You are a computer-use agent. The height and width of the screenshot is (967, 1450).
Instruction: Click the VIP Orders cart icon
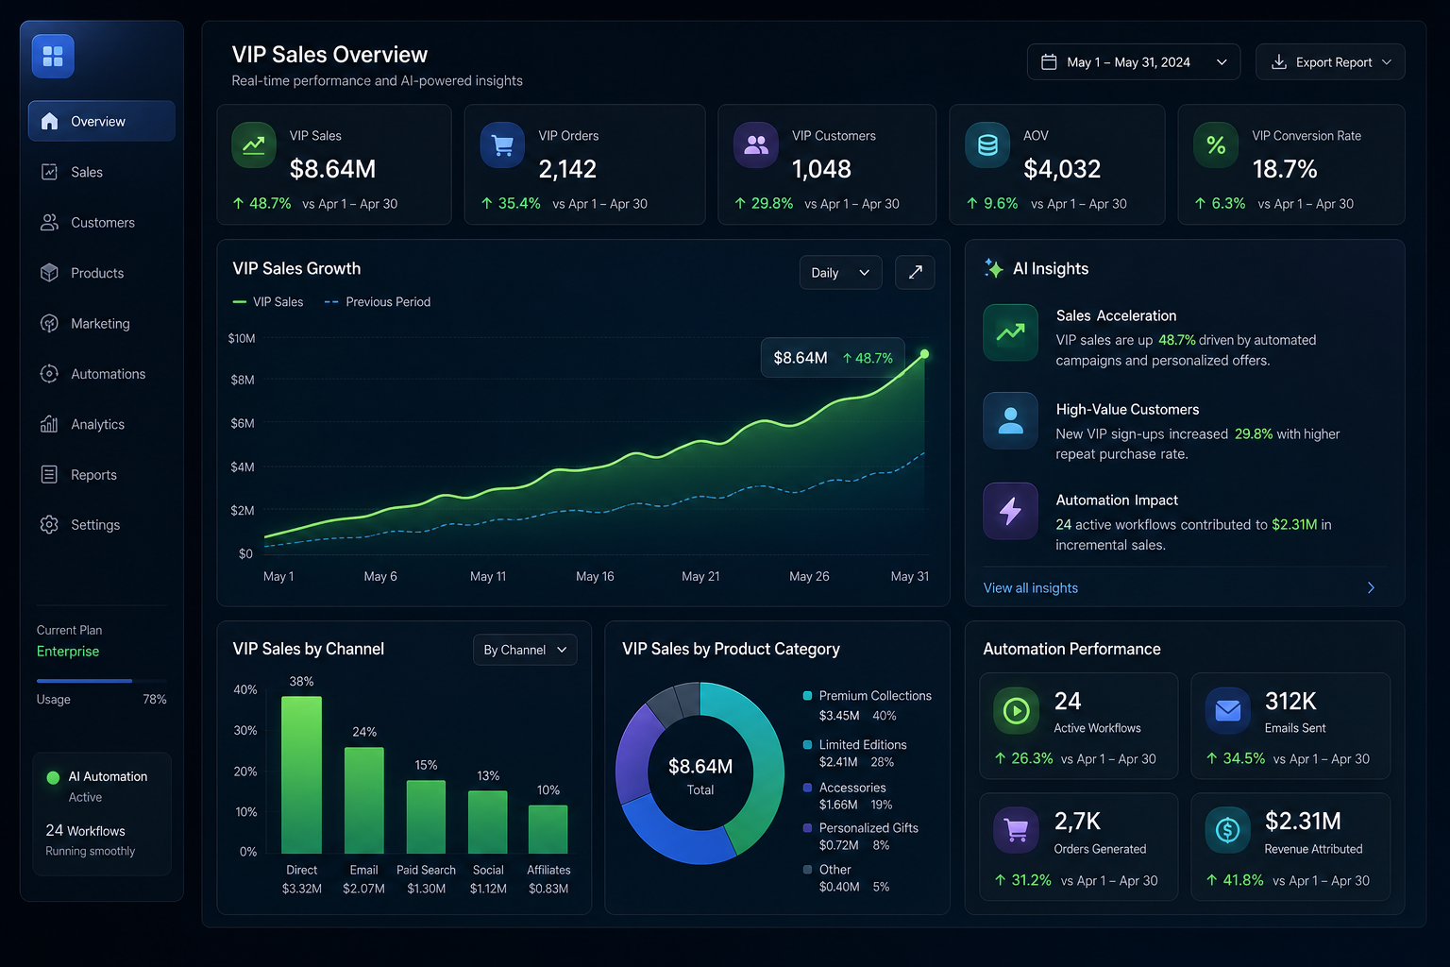[x=502, y=145]
